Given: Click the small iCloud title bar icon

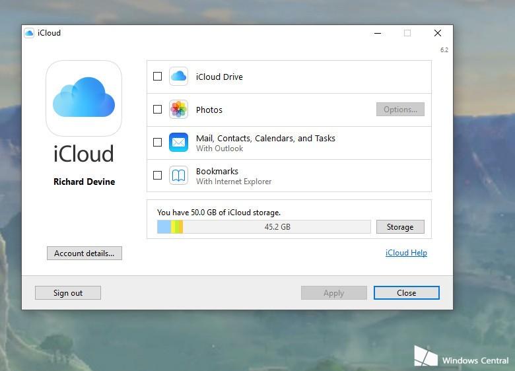Looking at the screenshot, I should pos(29,33).
